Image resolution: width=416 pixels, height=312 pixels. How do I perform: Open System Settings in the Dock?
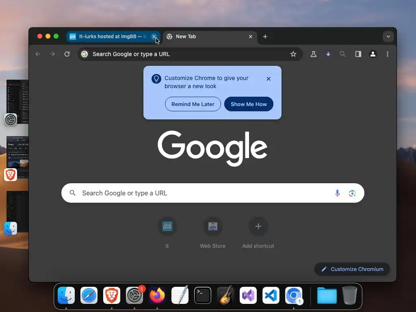pos(134,295)
